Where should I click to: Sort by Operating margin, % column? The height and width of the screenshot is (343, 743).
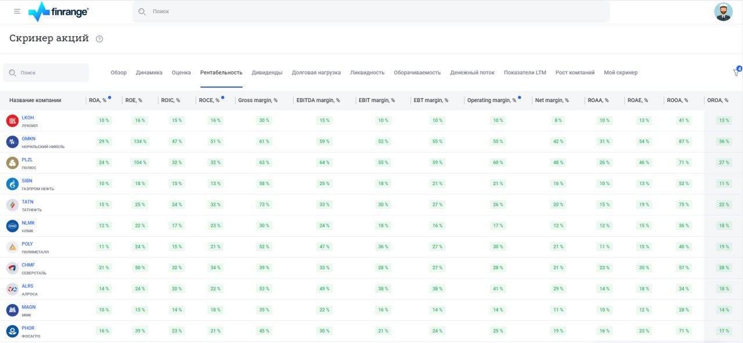[x=491, y=100]
